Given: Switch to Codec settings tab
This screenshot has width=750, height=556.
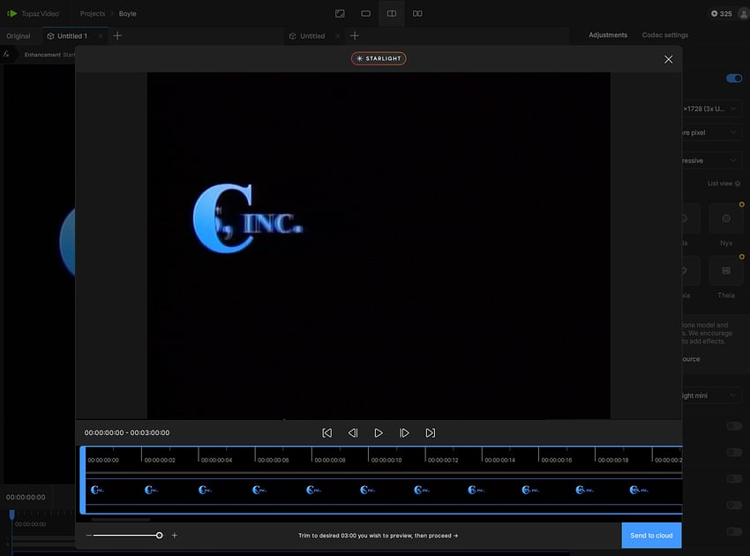Looking at the screenshot, I should pyautogui.click(x=664, y=35).
